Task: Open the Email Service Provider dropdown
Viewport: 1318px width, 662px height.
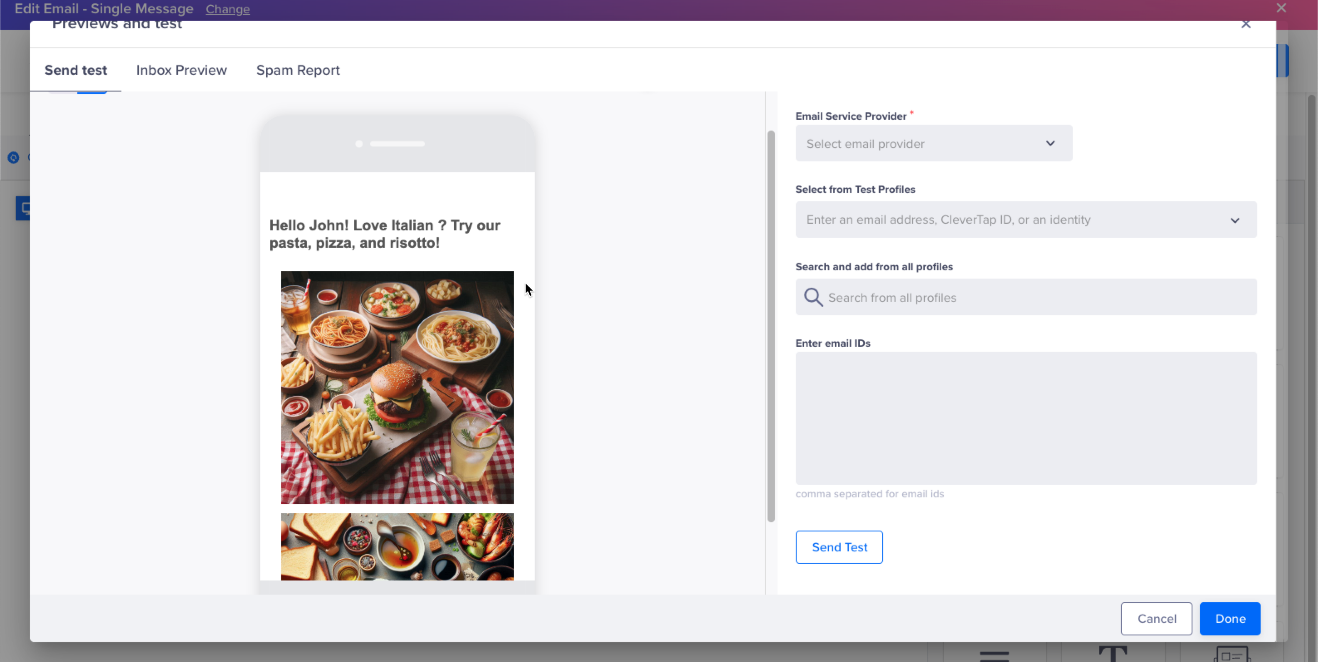Action: [x=933, y=143]
